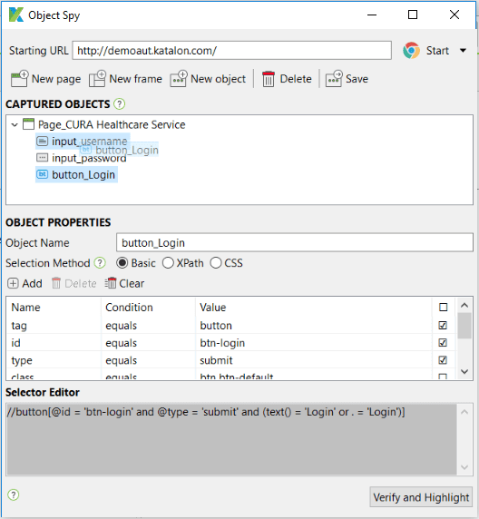Image resolution: width=479 pixels, height=519 pixels.
Task: Click properties table scroll up arrow
Action: pos(464,305)
